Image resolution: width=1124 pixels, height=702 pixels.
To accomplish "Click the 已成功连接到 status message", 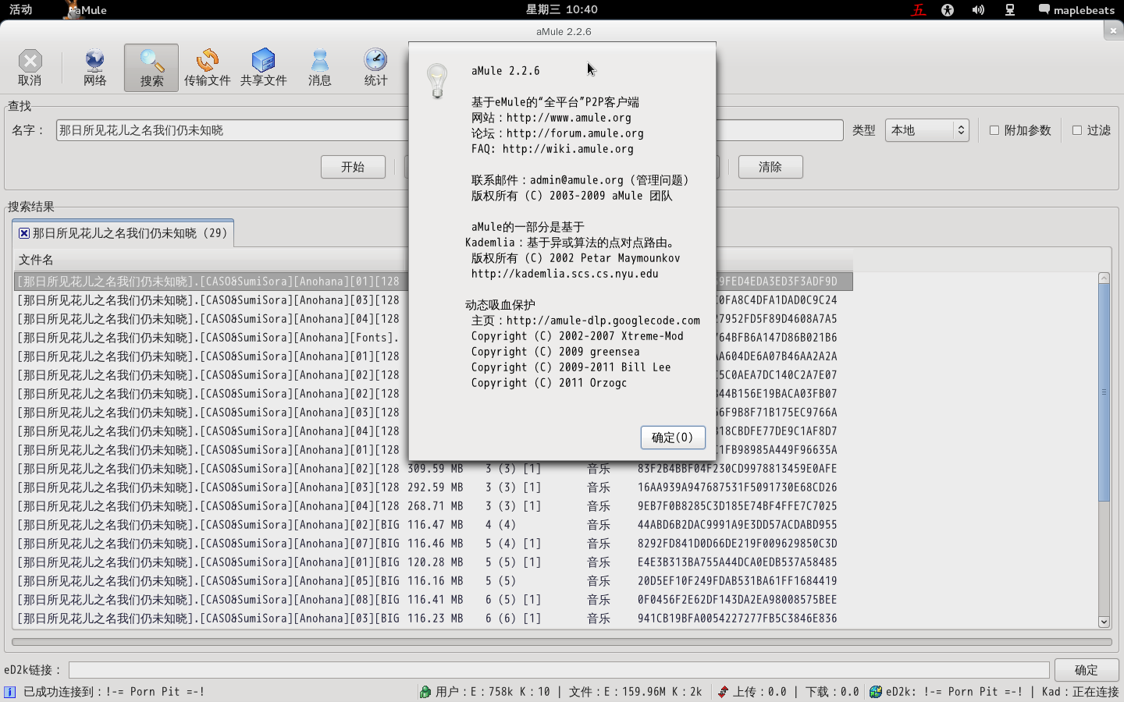I will [x=114, y=692].
